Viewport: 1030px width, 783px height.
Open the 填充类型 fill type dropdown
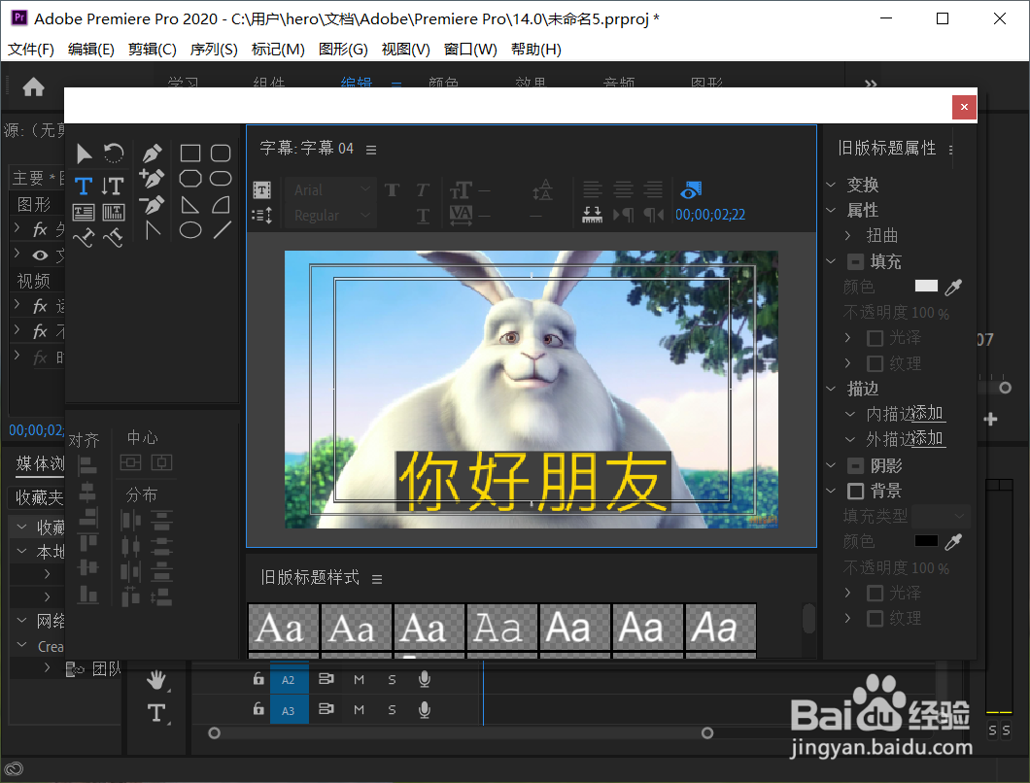[x=940, y=516]
